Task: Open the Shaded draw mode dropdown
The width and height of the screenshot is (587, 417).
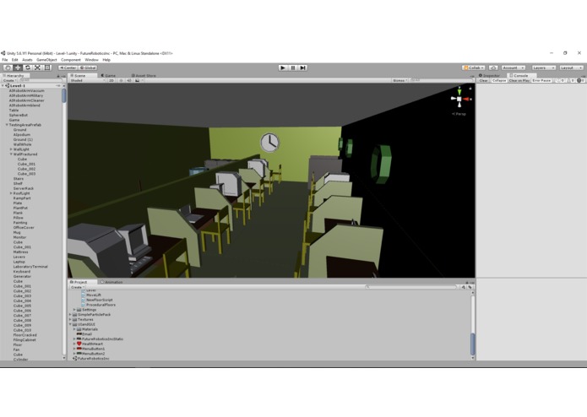Action: click(x=88, y=80)
